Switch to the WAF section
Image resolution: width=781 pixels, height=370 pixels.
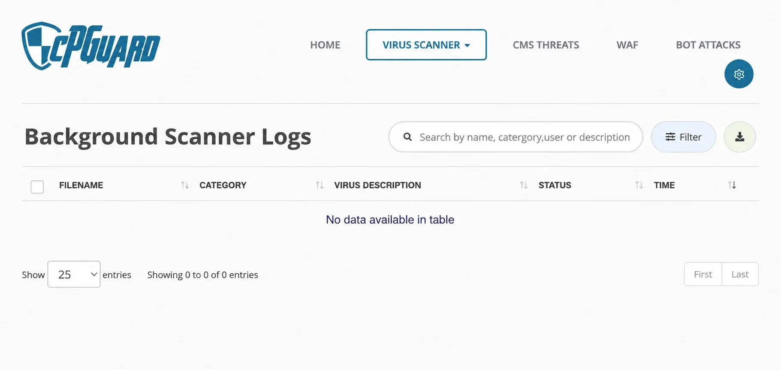(x=627, y=45)
